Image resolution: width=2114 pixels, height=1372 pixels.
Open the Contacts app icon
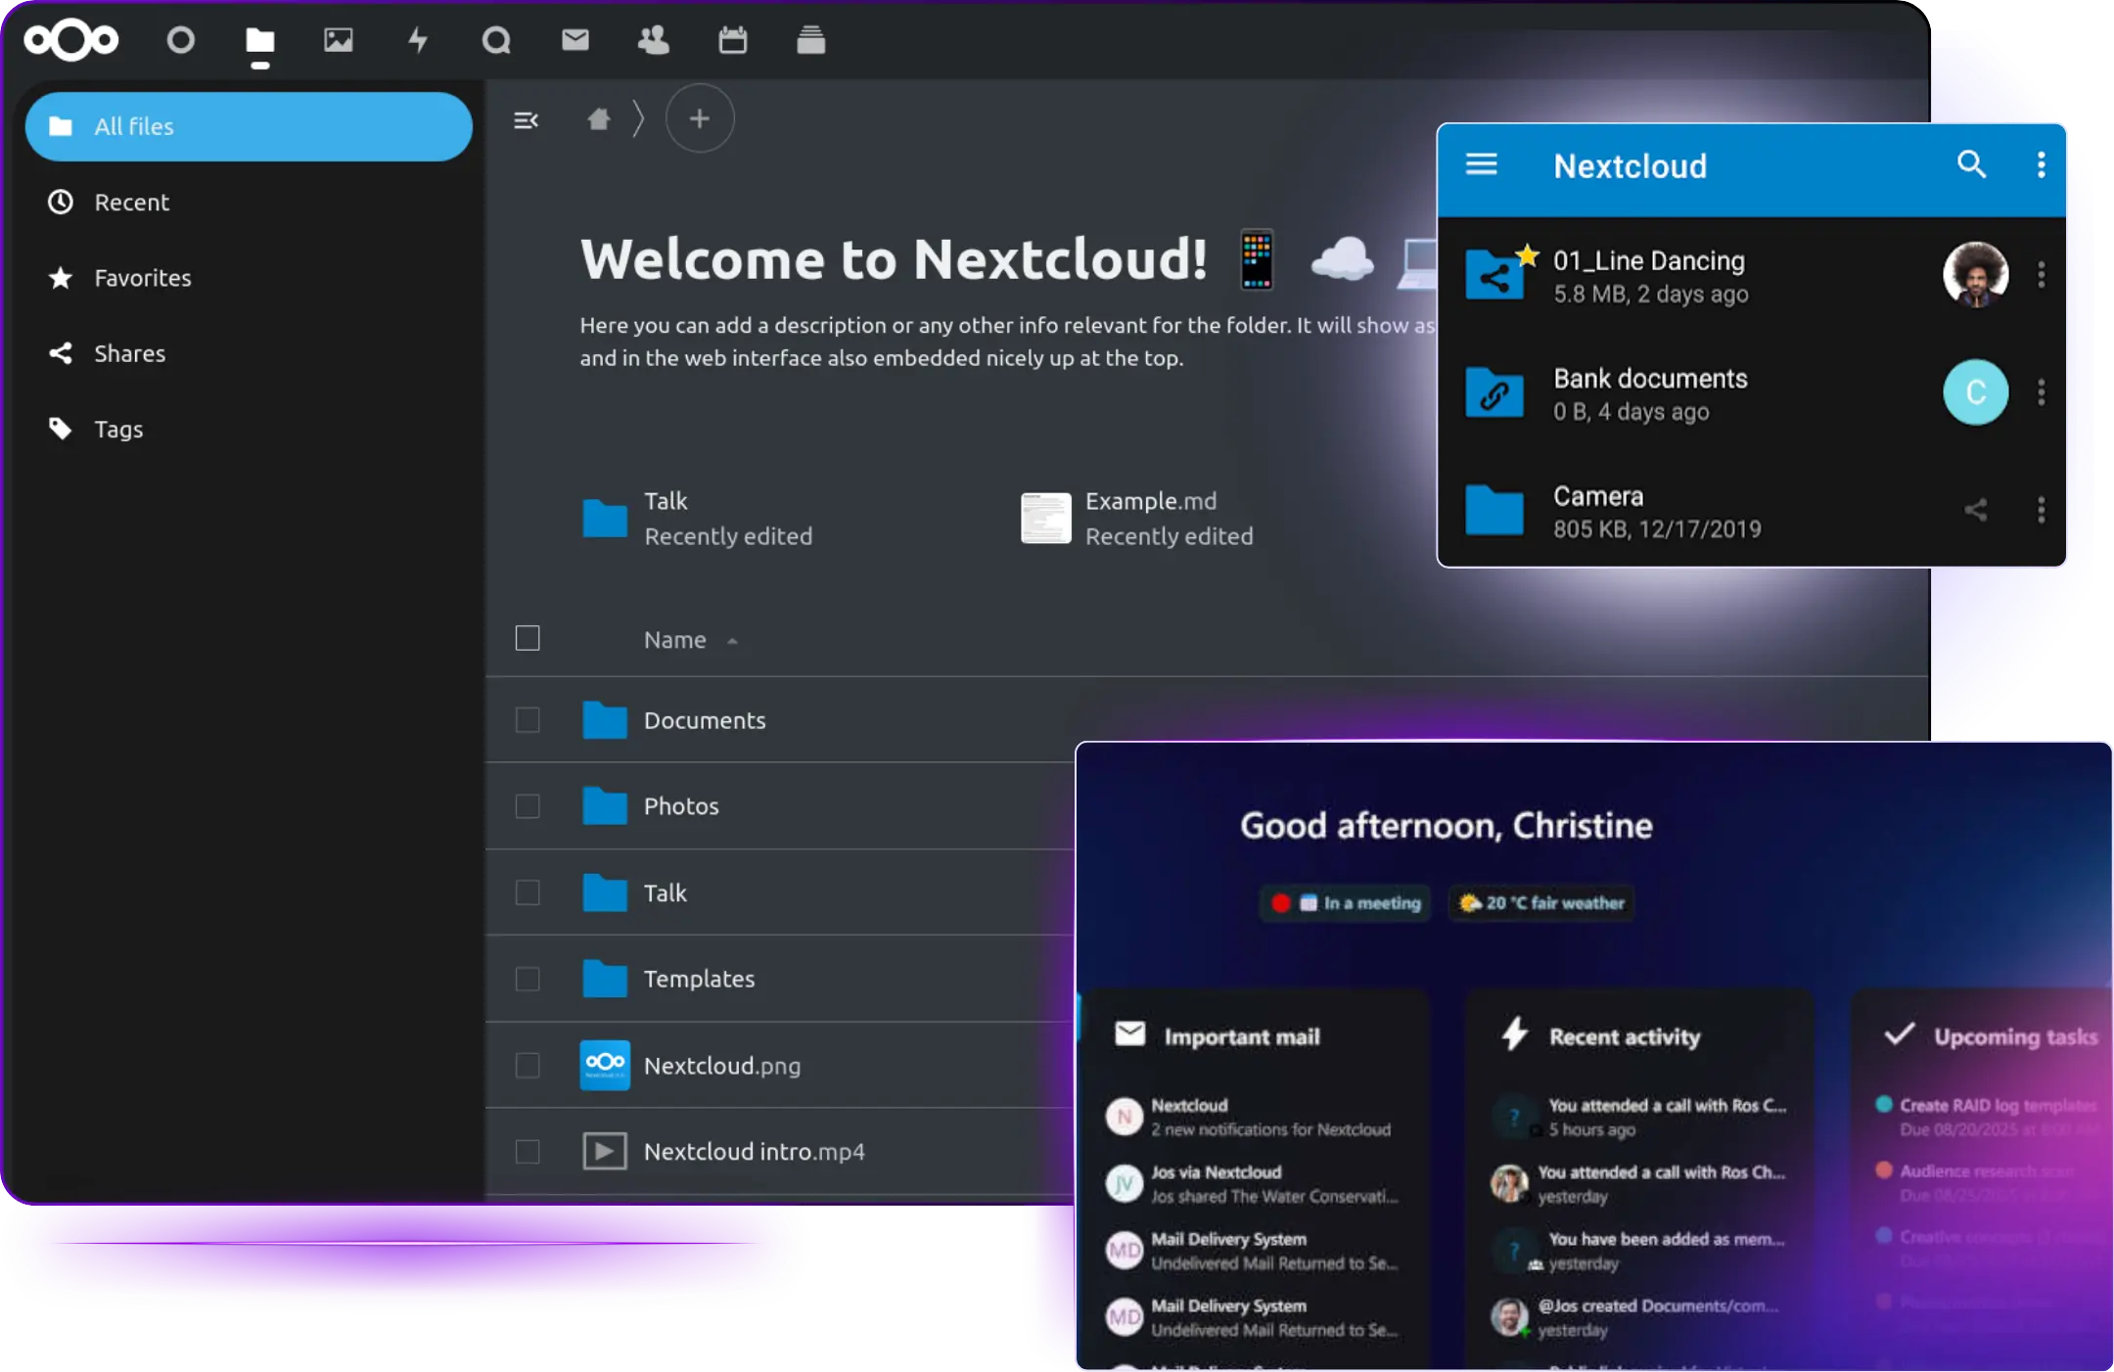click(654, 40)
